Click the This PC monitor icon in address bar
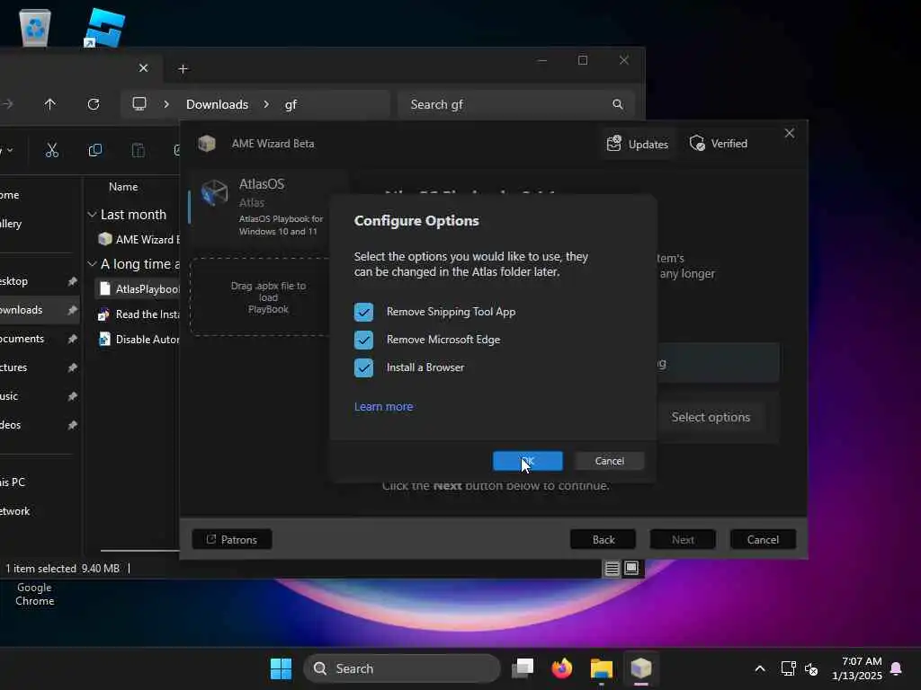921x690 pixels. 139,104
